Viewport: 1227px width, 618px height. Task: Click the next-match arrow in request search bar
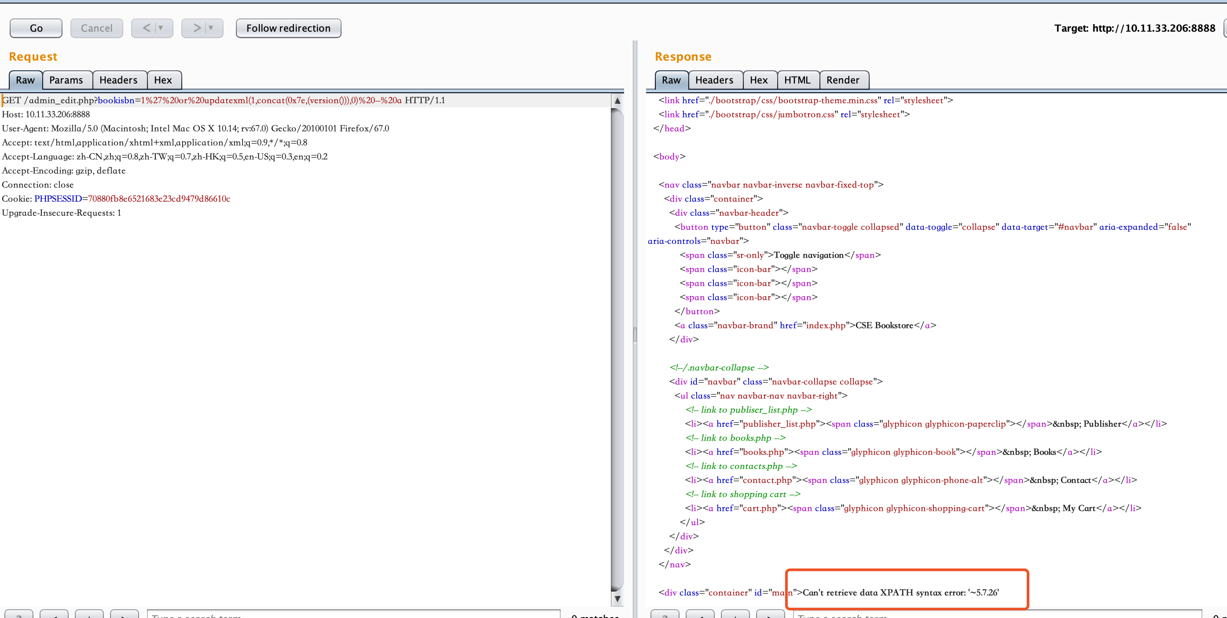124,615
